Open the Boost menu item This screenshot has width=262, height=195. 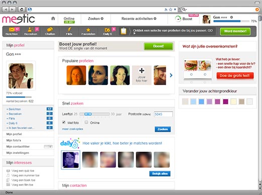coord(187,19)
